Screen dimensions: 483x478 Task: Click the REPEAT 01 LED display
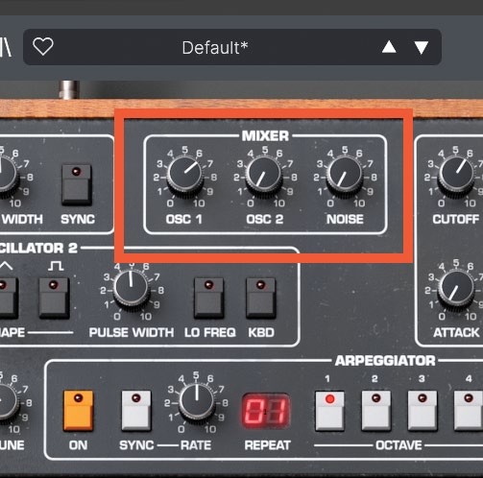(x=266, y=411)
